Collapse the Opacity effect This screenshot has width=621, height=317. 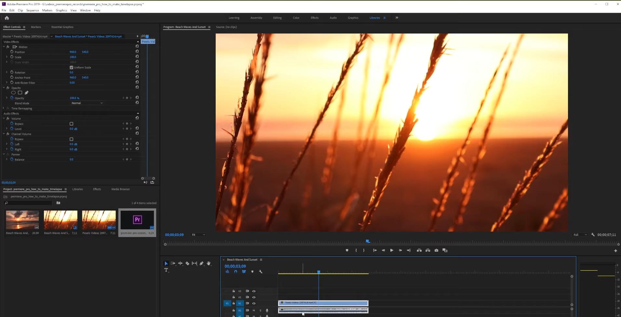point(4,88)
